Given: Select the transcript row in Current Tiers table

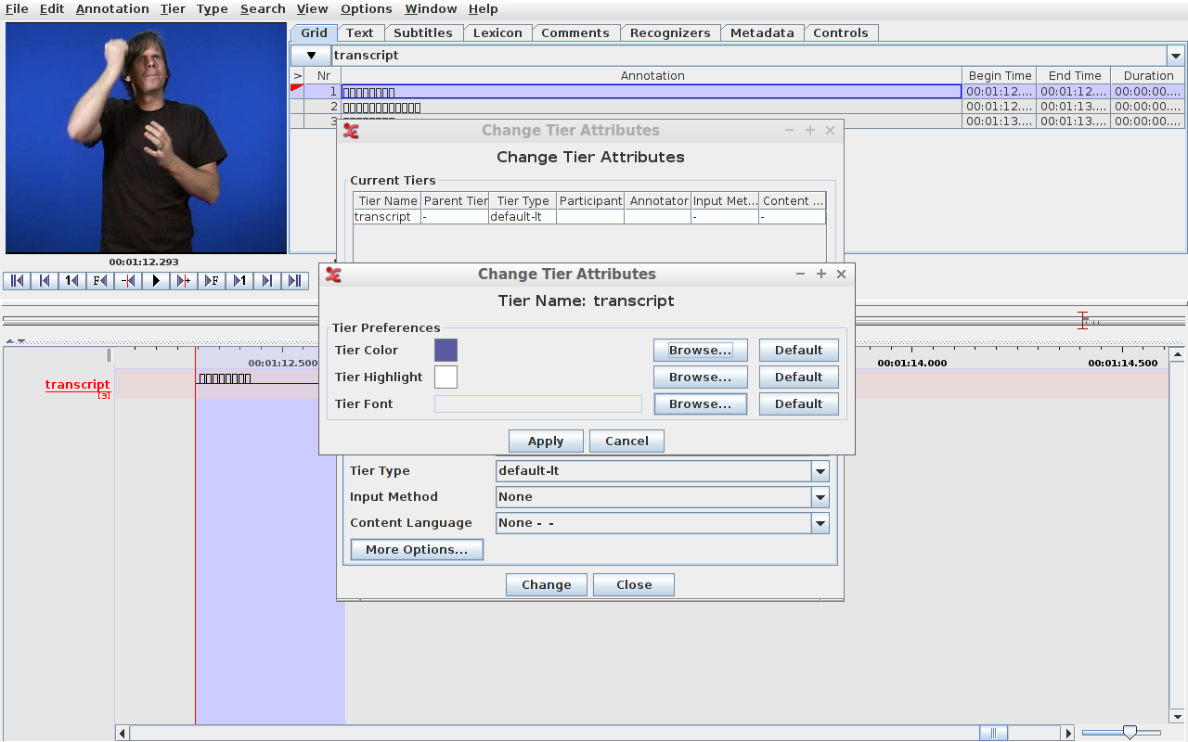Looking at the screenshot, I should coord(589,217).
